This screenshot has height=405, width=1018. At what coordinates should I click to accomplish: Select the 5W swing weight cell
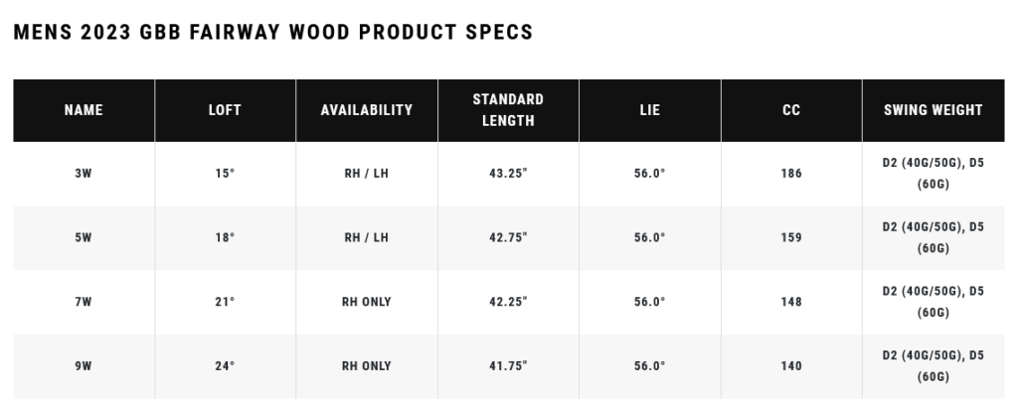pyautogui.click(x=933, y=238)
